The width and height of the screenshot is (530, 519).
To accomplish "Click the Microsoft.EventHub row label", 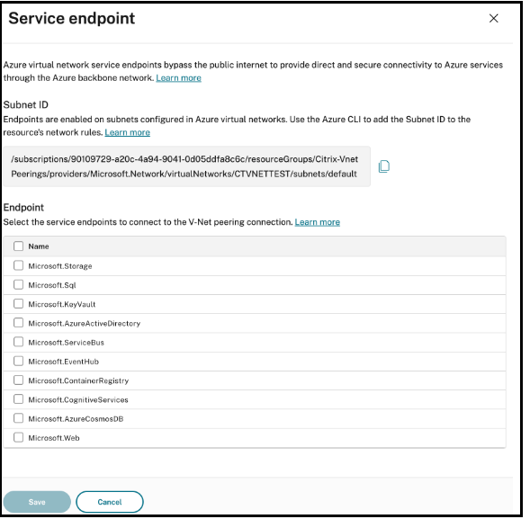I will click(64, 362).
